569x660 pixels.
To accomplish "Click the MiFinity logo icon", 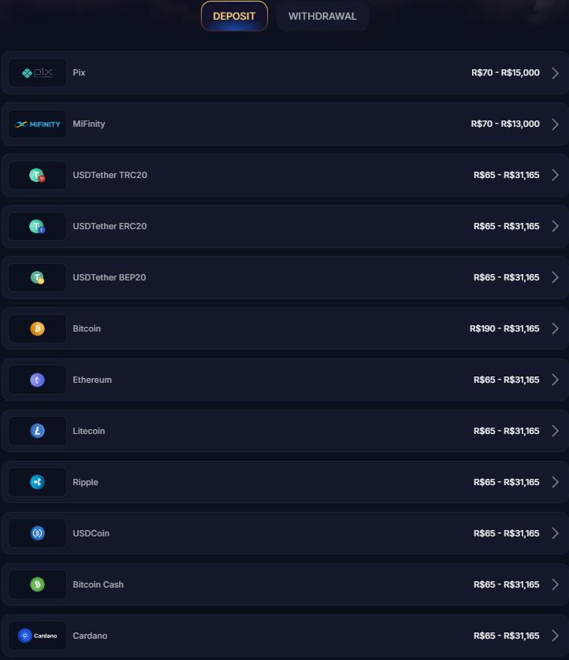I will [38, 124].
